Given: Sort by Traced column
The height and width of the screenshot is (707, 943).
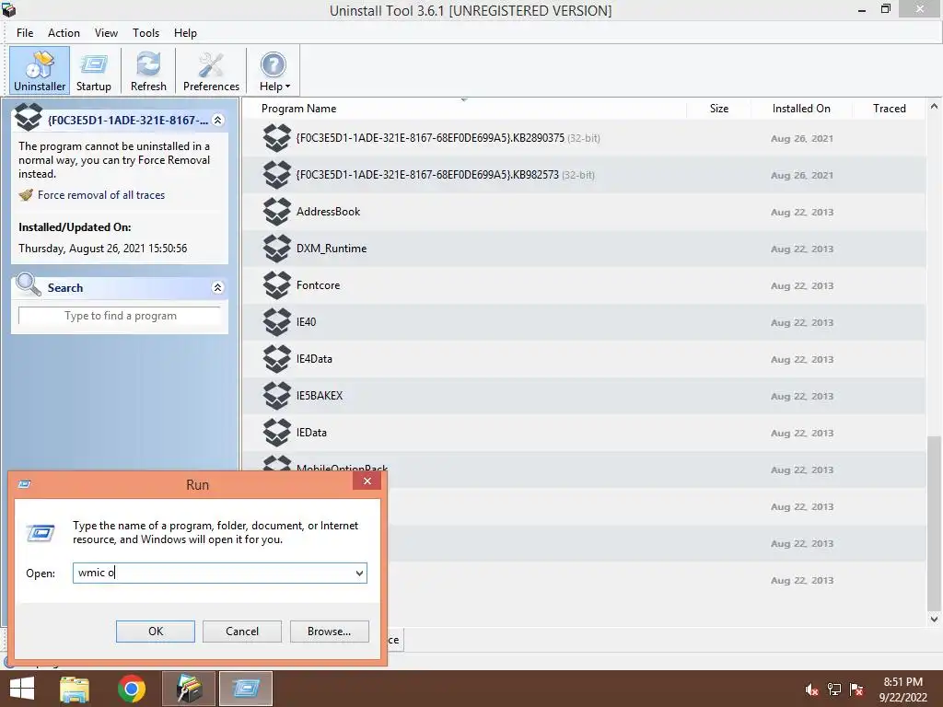Looking at the screenshot, I should pyautogui.click(x=889, y=109).
